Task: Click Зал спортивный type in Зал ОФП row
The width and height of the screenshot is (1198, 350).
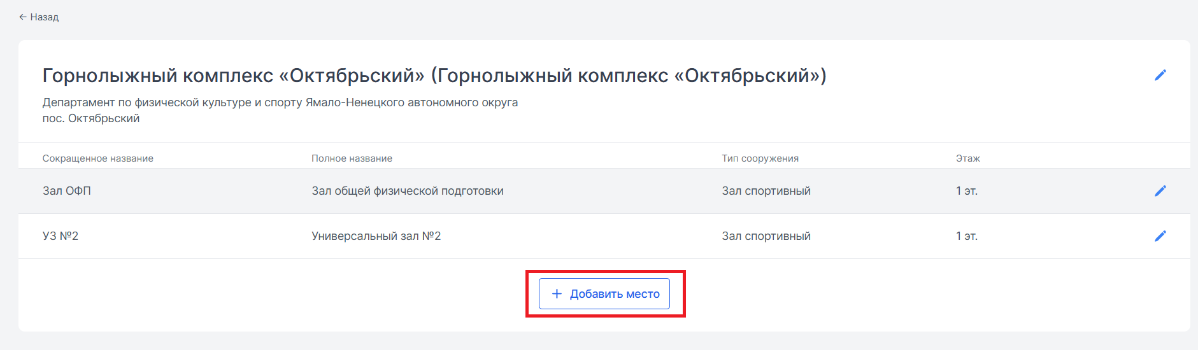Action: tap(766, 191)
